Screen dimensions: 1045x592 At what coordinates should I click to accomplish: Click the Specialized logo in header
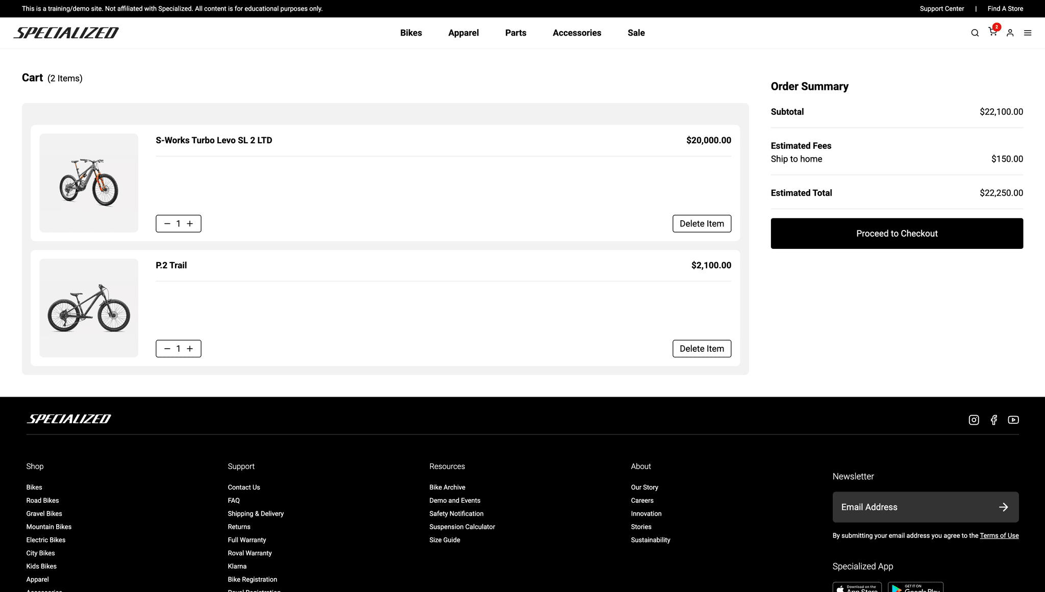tap(66, 33)
